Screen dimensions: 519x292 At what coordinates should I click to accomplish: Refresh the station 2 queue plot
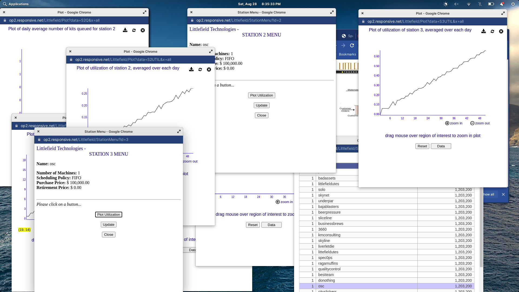134,30
